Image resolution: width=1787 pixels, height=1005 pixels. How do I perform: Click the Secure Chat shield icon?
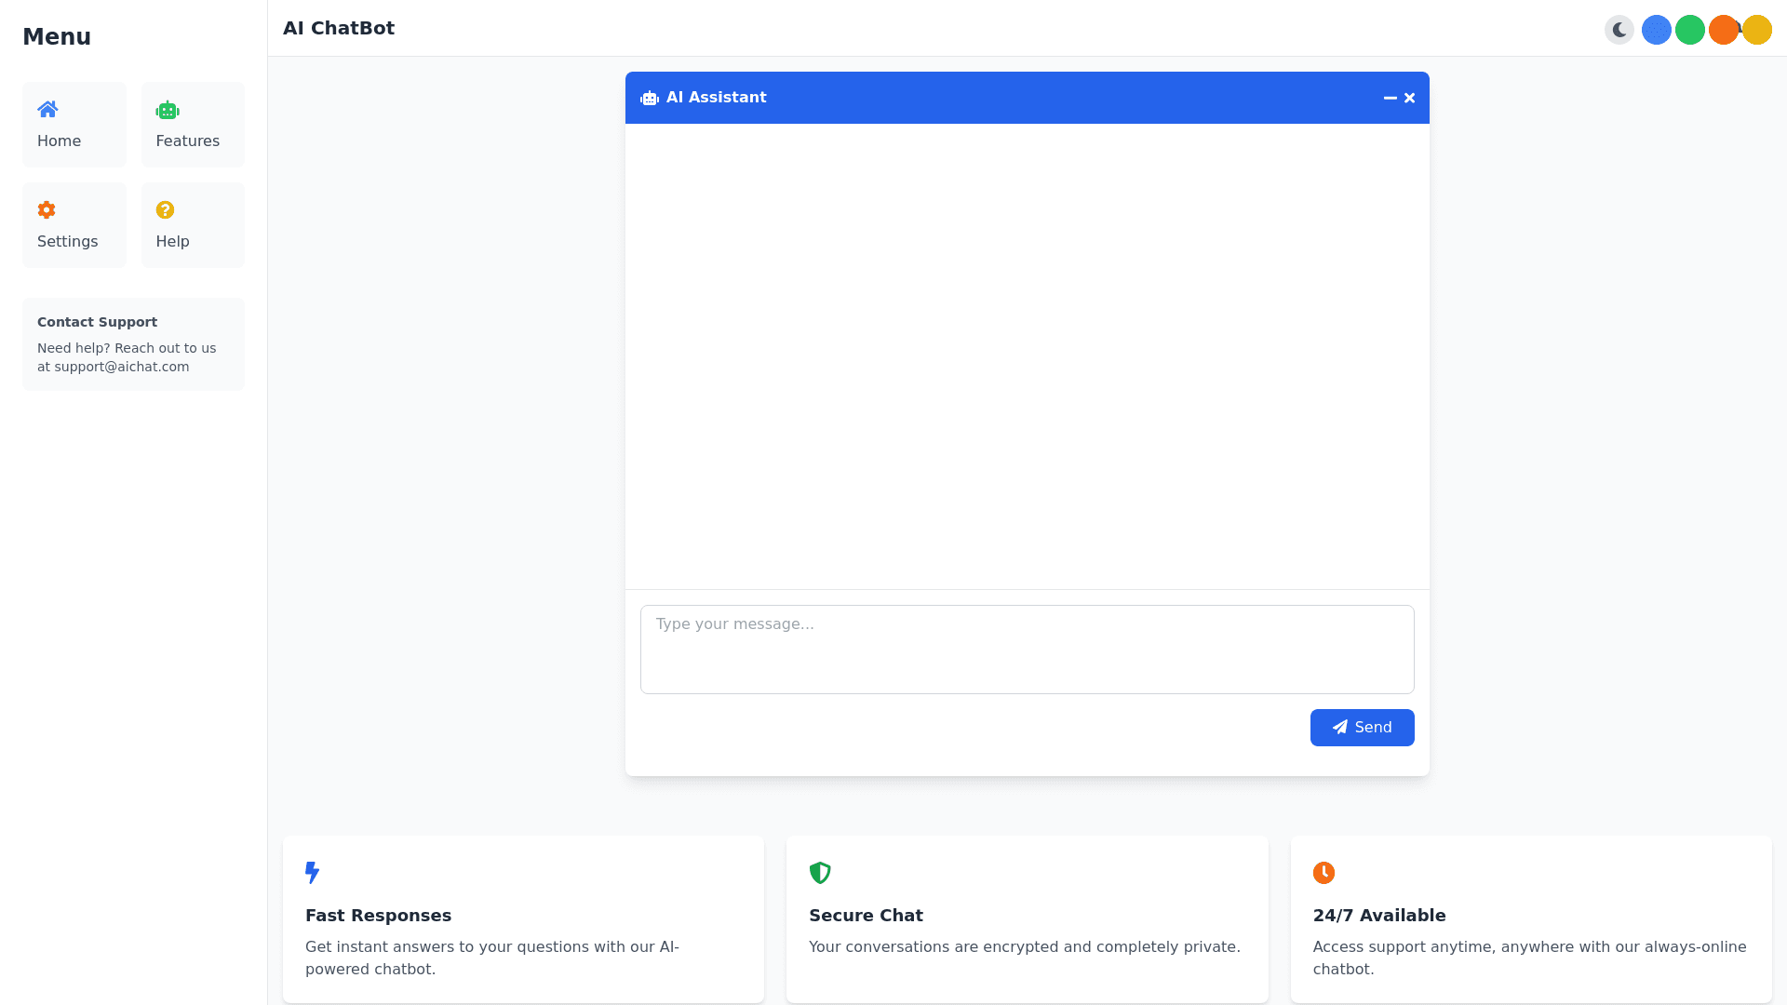pos(820,873)
